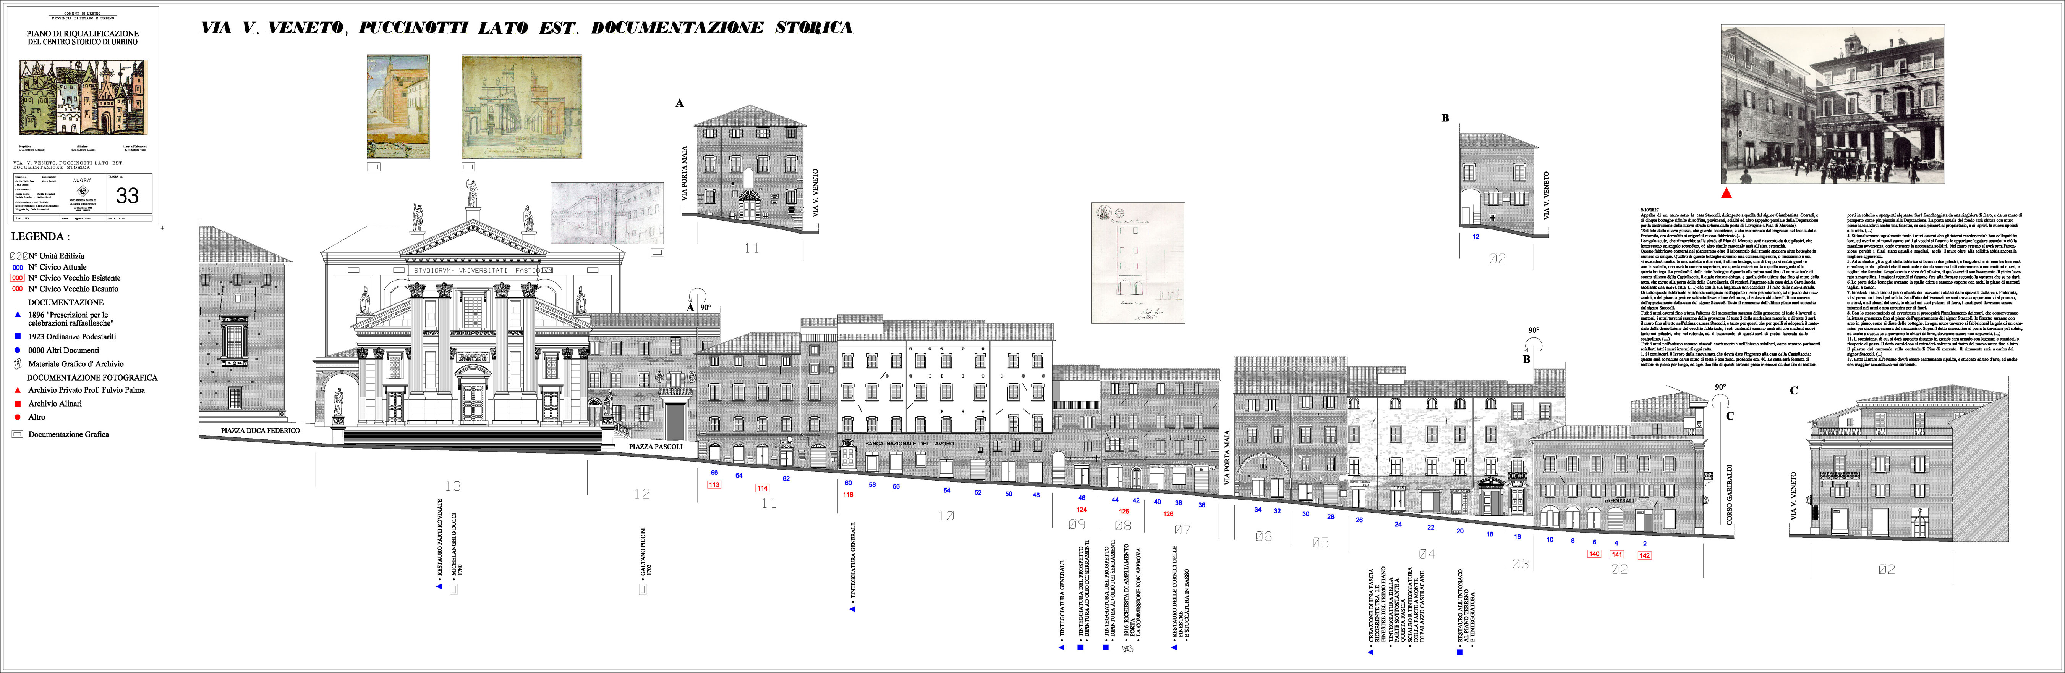
Task: Click the blue civic number 24
Action: click(x=1398, y=524)
